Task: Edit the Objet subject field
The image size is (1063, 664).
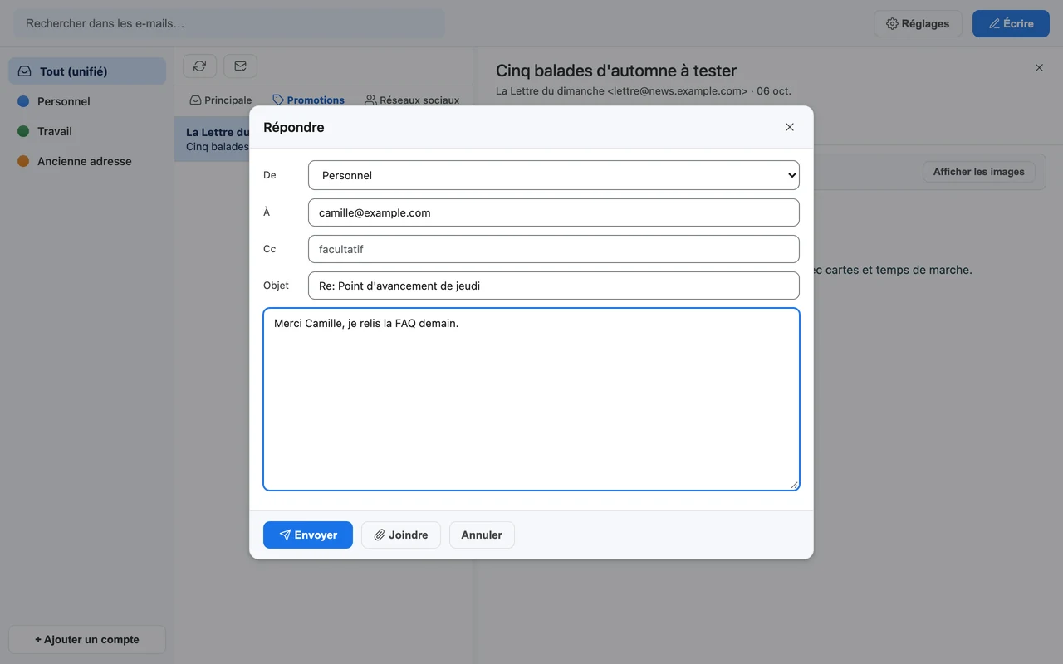Action: point(553,286)
